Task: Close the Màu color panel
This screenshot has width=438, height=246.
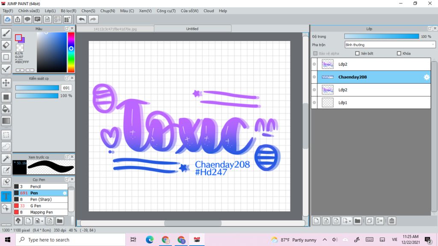Action: coord(72,29)
